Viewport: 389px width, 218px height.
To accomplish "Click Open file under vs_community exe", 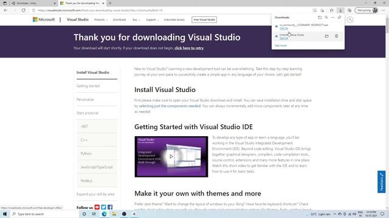I will pos(284,28).
